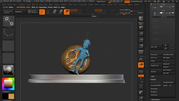This screenshot has height=101, width=179.
Task: Click Rename subtool button
Action: [156, 55]
